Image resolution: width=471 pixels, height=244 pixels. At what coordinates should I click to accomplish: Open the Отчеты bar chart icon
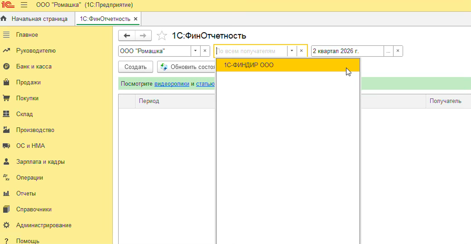(x=6, y=194)
